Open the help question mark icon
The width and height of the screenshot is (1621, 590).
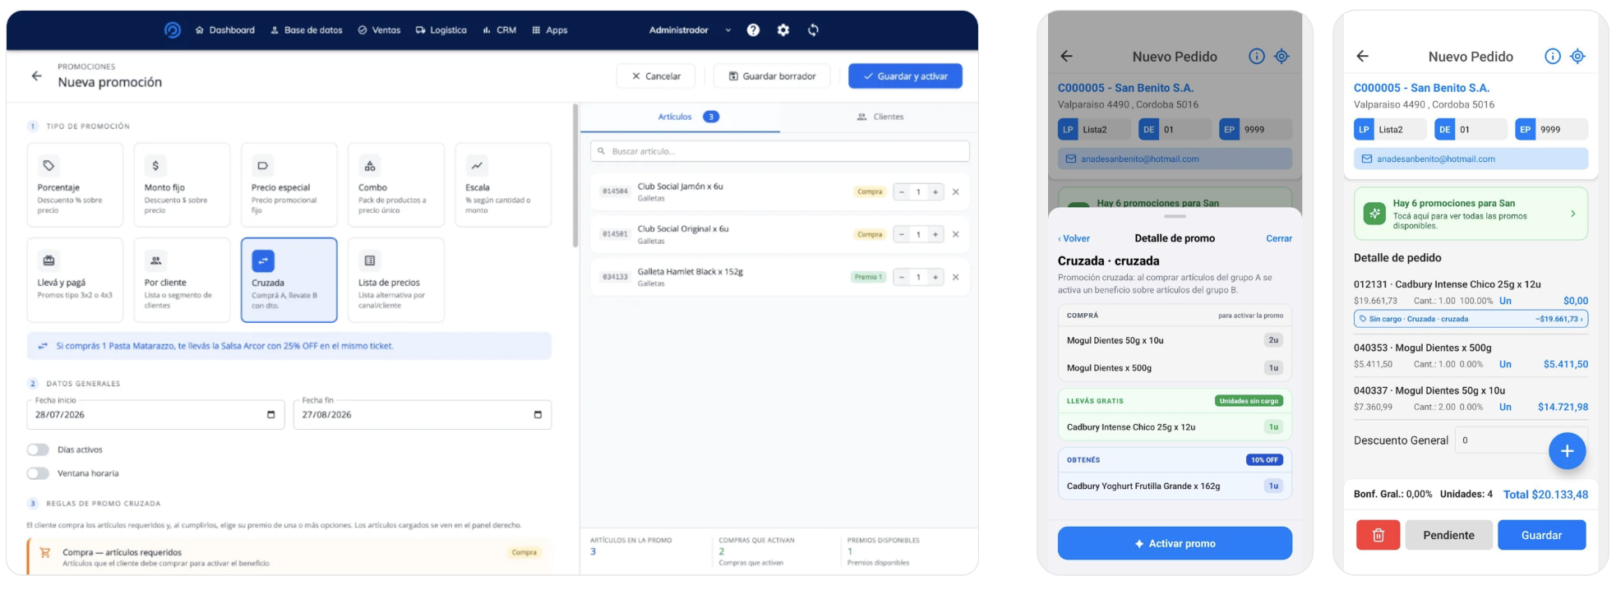[753, 30]
